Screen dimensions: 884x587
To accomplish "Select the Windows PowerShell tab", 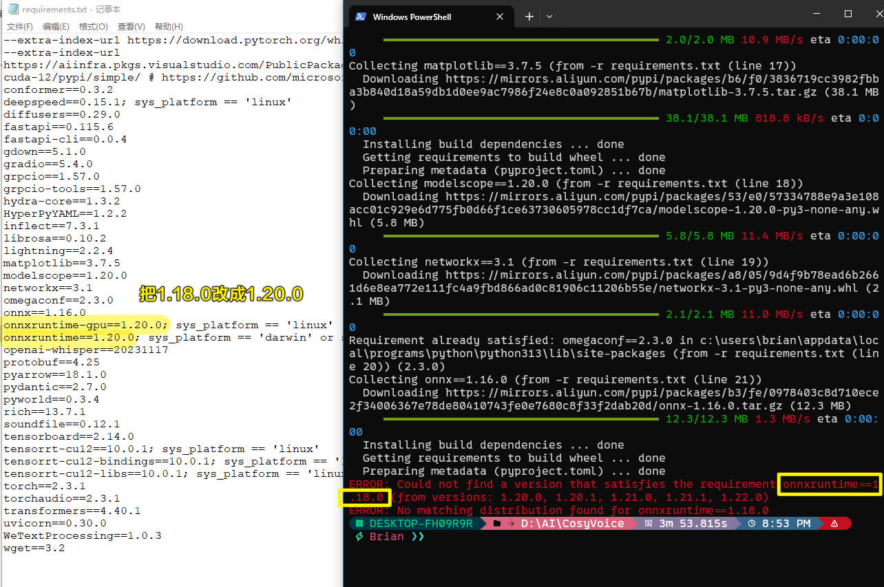I will (431, 17).
